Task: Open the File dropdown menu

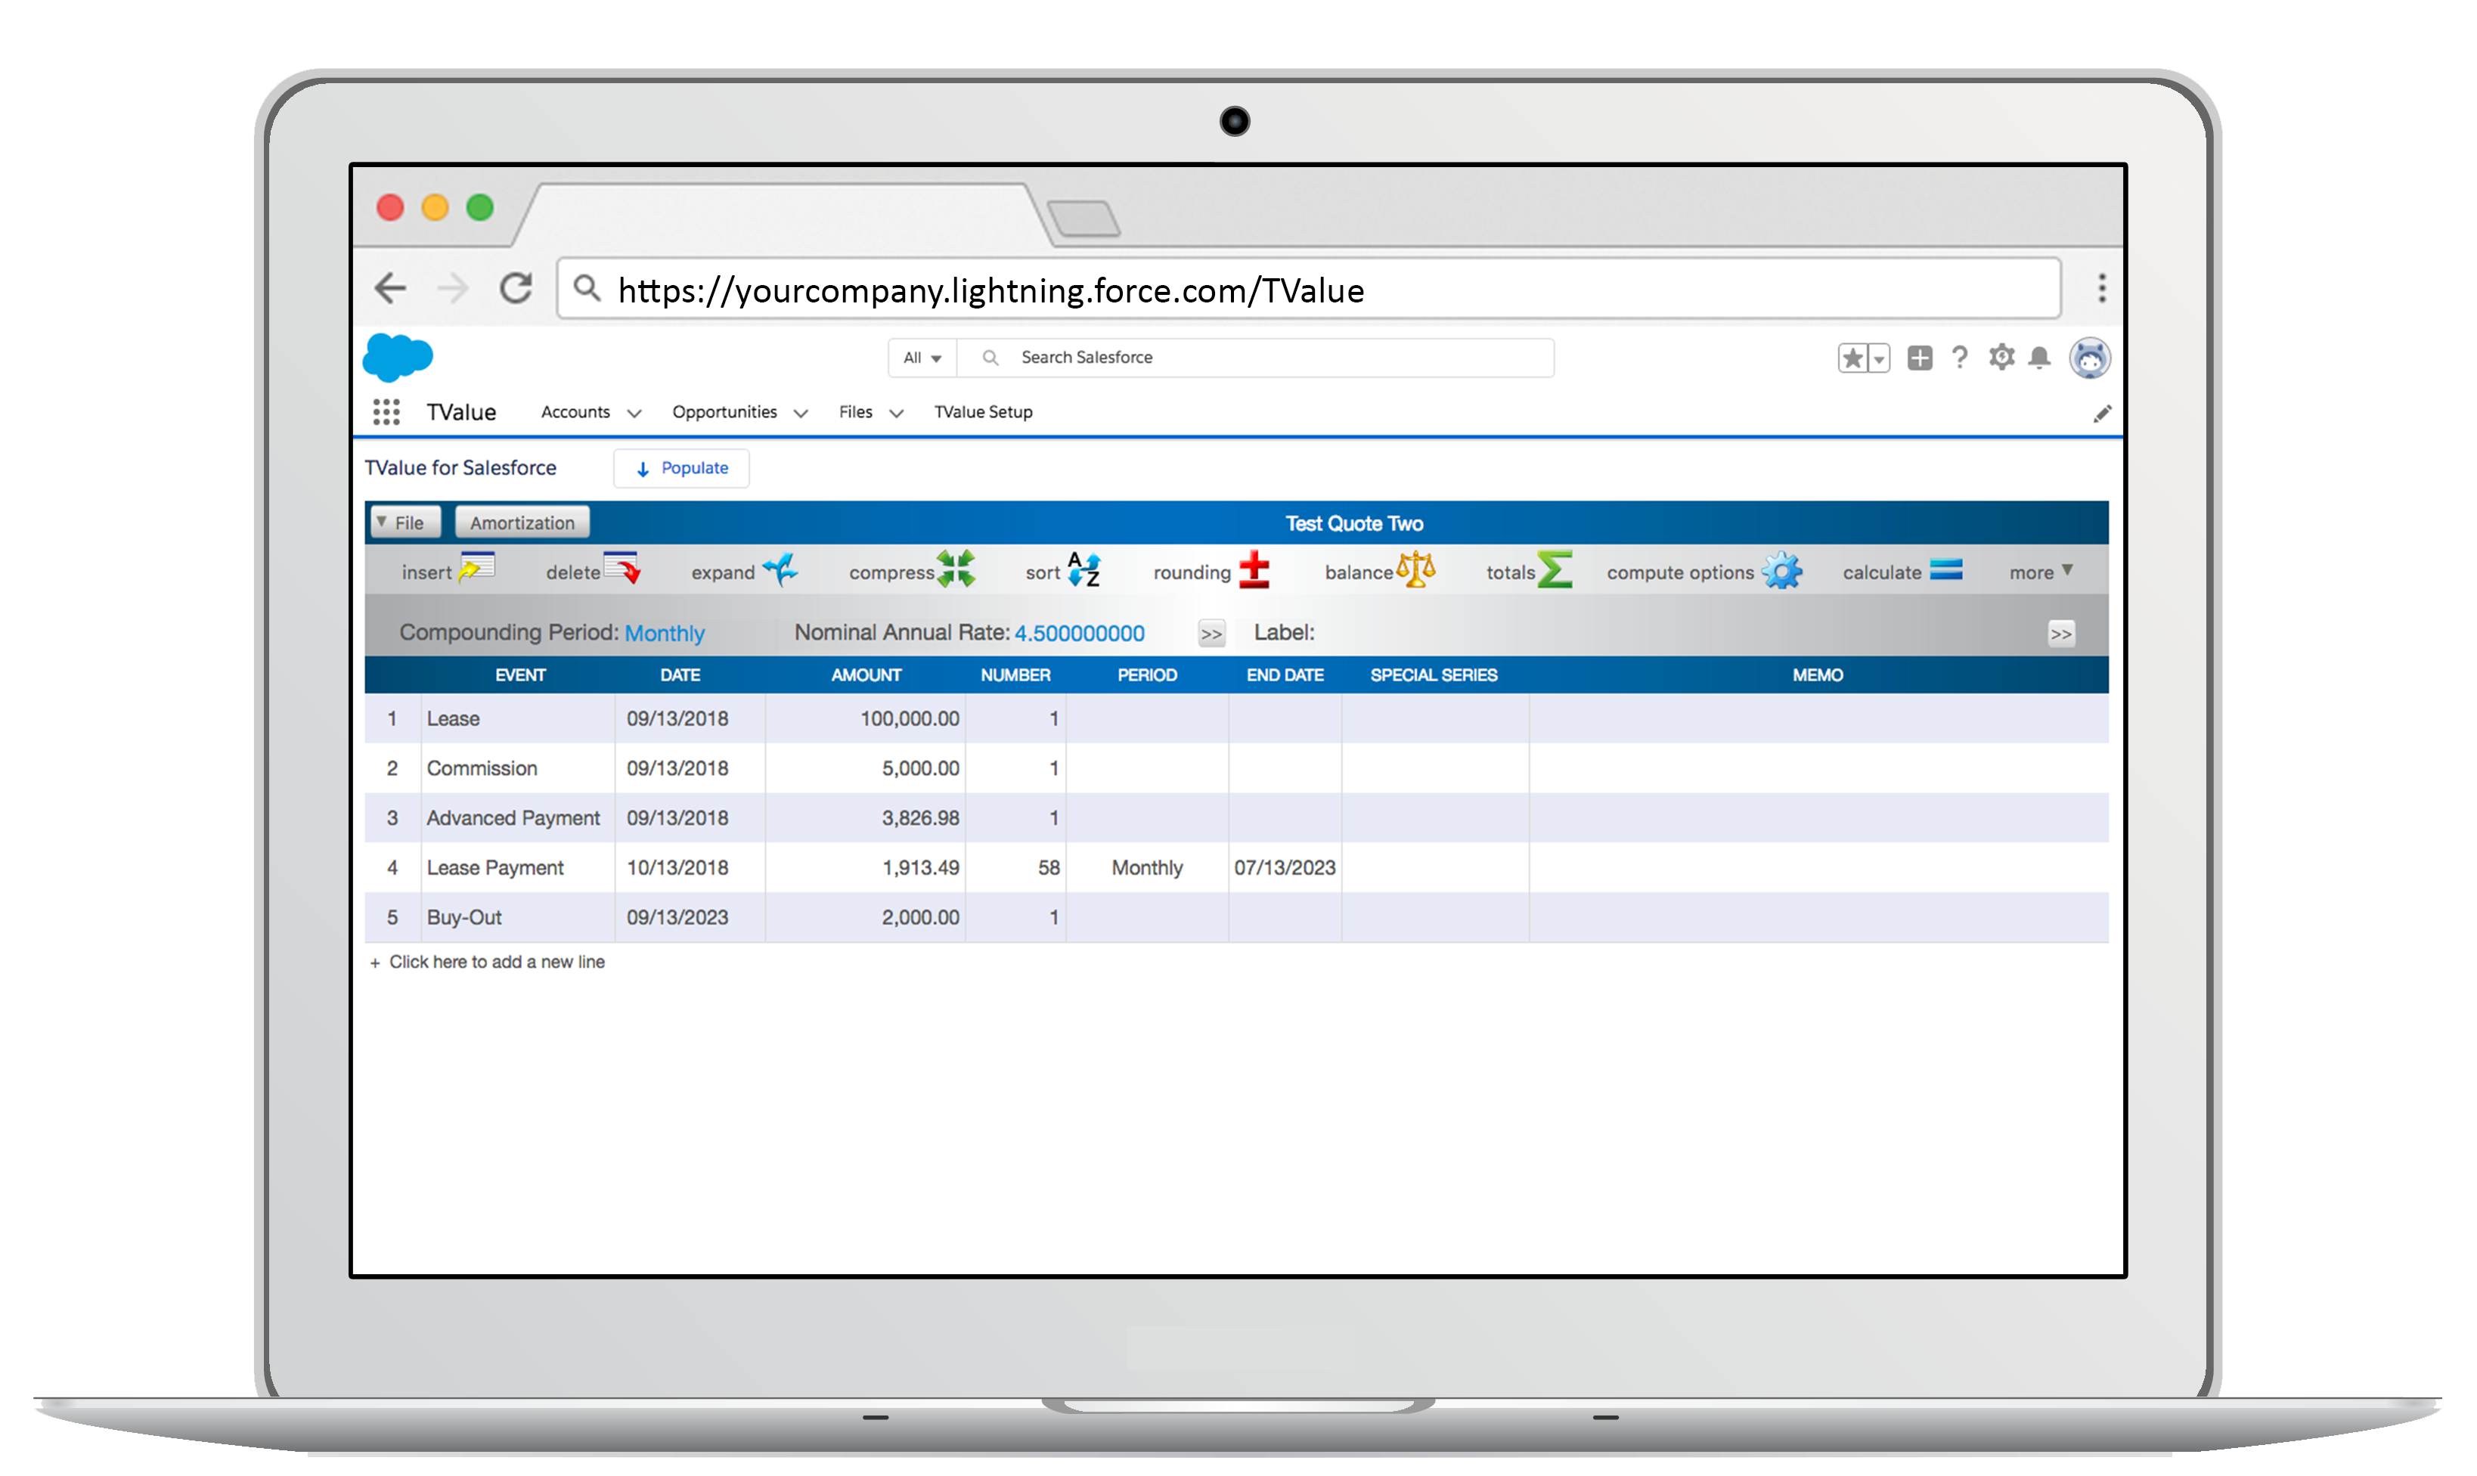Action: click(x=405, y=522)
